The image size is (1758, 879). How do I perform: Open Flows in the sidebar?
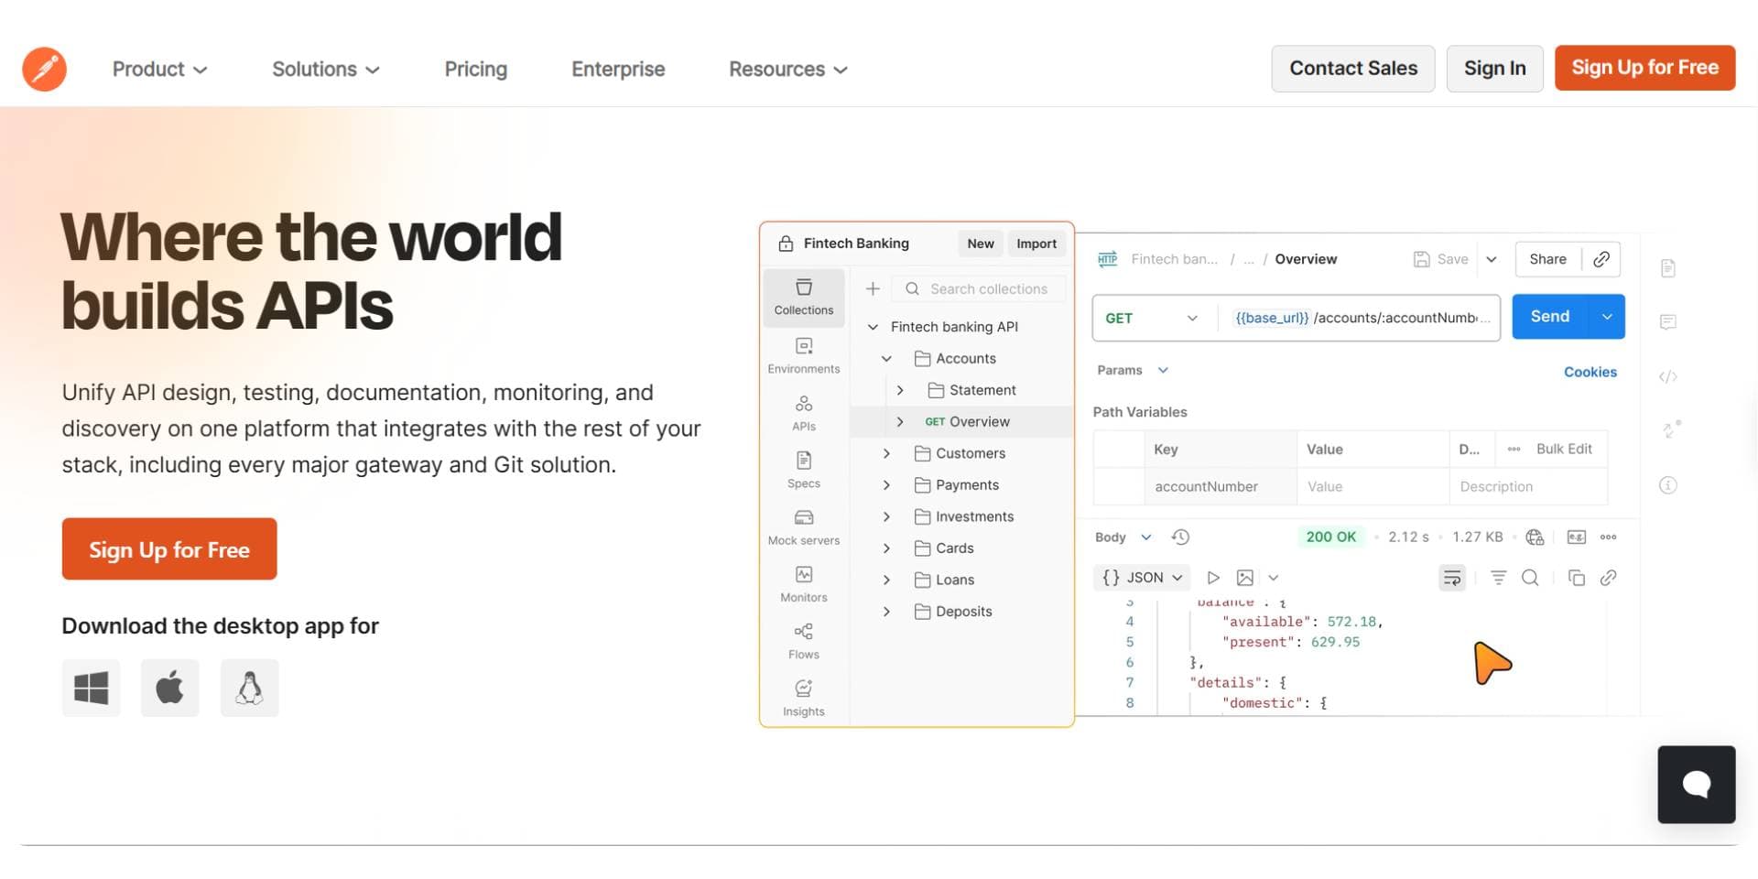[x=803, y=641]
